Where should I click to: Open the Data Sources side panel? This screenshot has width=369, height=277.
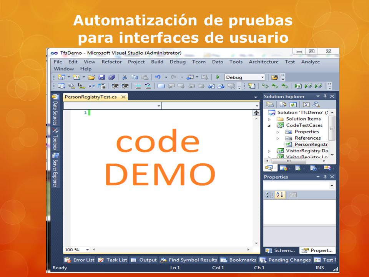tap(55, 110)
